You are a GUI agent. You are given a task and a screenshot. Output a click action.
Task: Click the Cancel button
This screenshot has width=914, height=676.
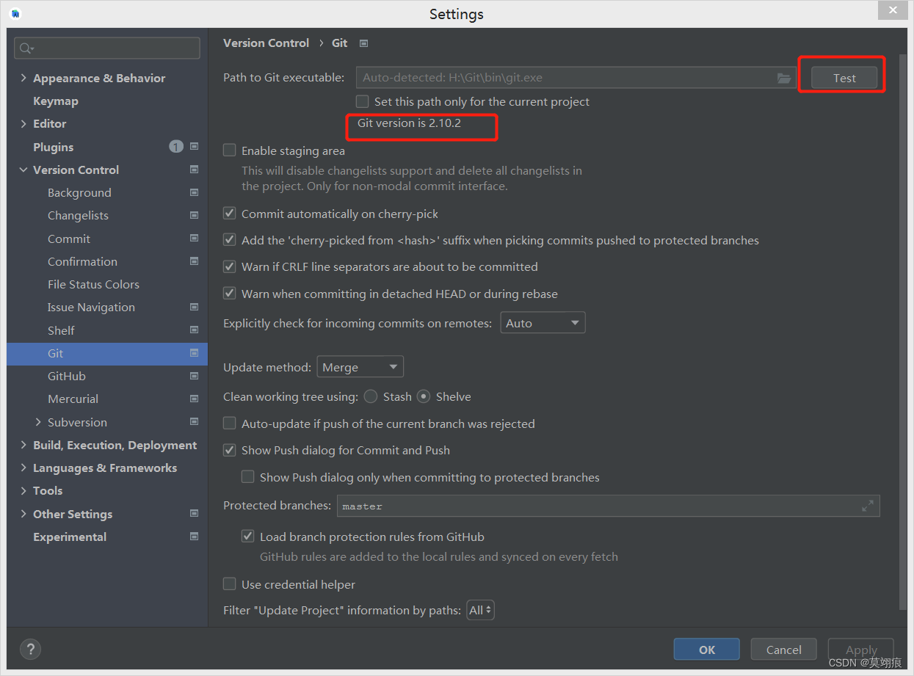[784, 650]
